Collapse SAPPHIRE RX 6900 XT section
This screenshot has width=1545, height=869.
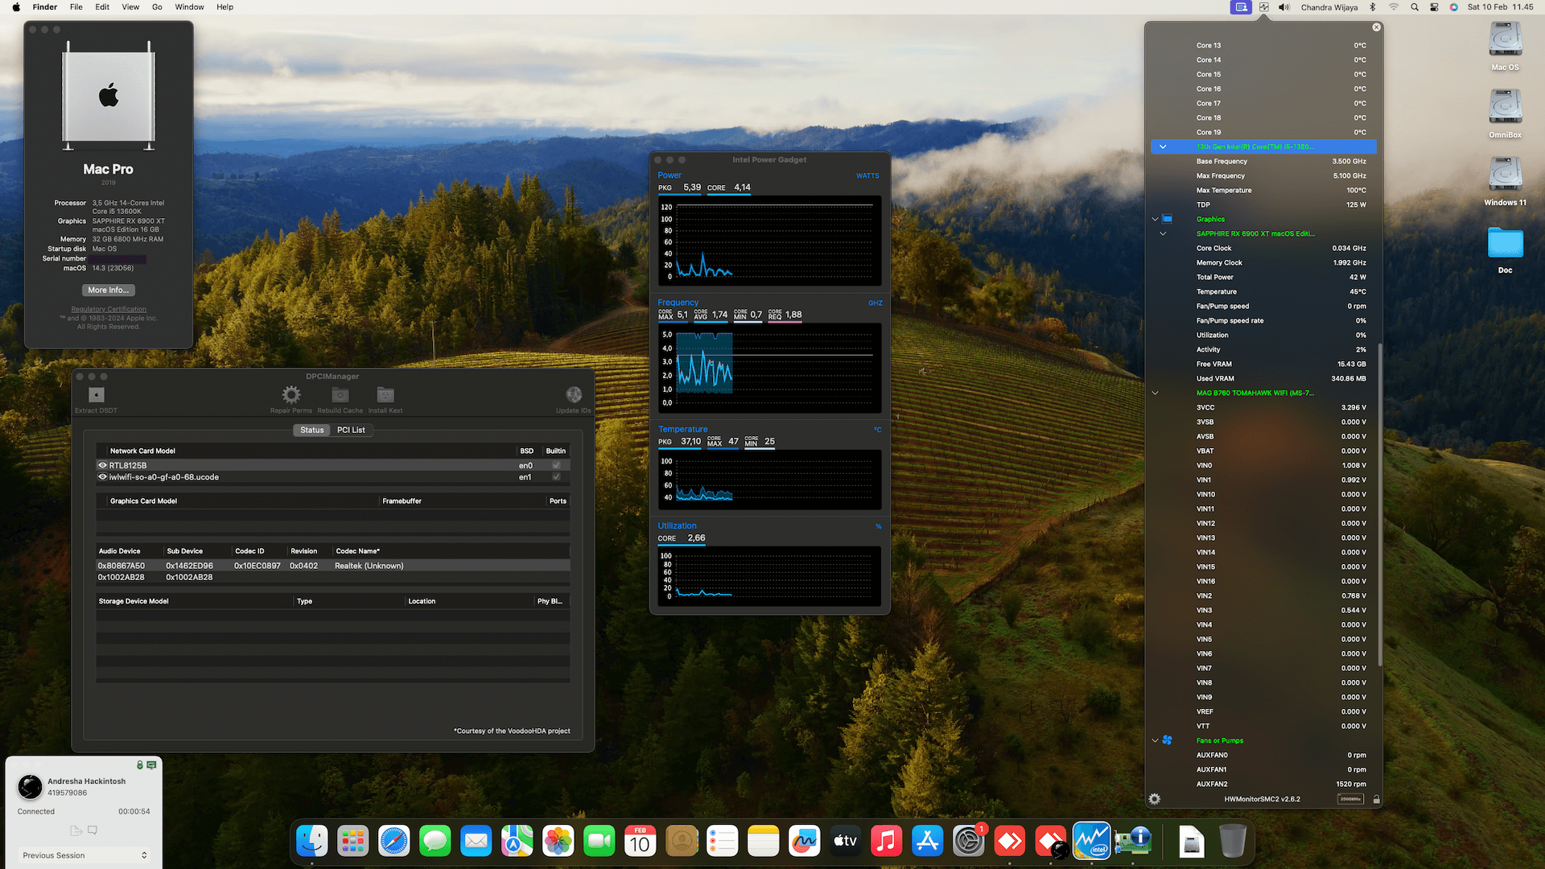[x=1163, y=233]
